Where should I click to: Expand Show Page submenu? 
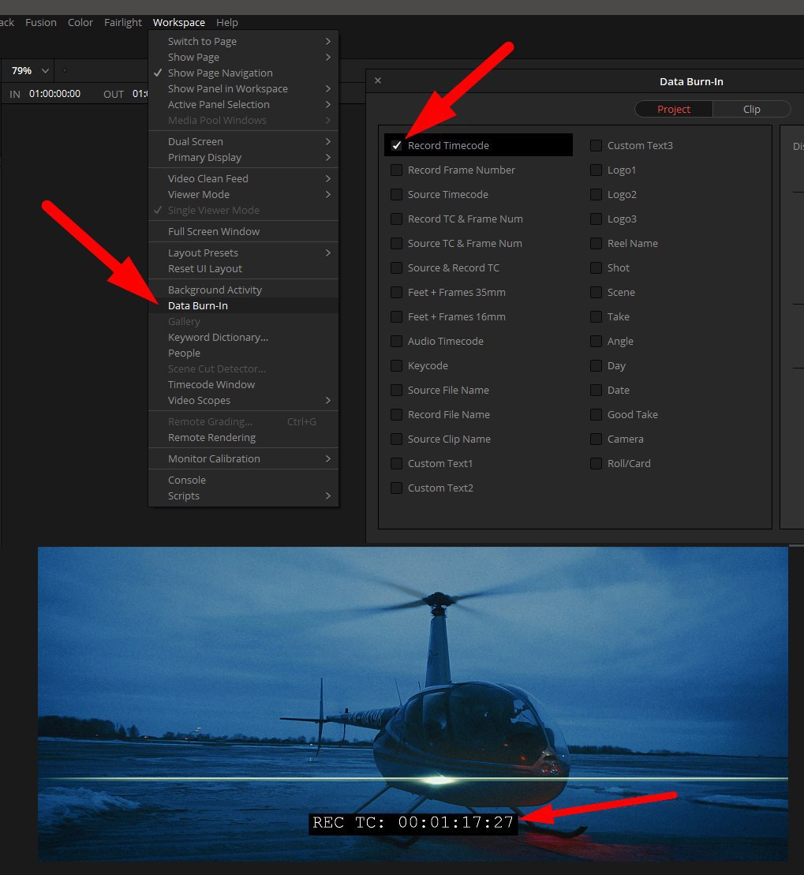[x=243, y=57]
